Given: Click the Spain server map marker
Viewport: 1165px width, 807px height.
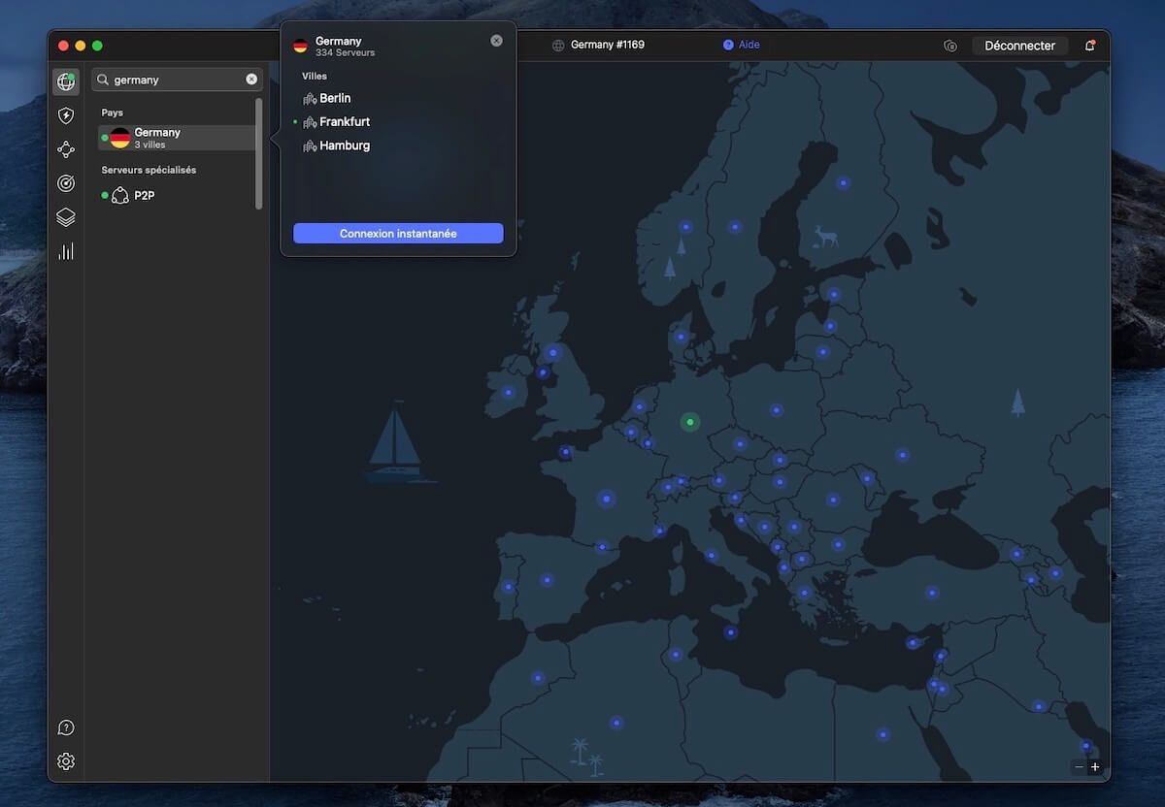Looking at the screenshot, I should tap(547, 580).
